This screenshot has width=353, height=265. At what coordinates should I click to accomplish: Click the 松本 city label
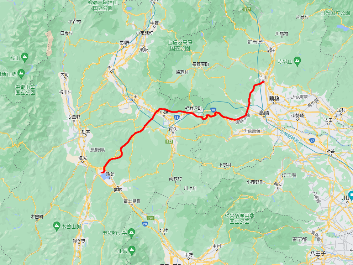(x=86, y=131)
